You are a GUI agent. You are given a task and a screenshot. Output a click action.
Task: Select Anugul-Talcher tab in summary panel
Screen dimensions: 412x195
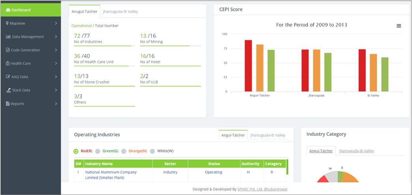click(x=84, y=11)
